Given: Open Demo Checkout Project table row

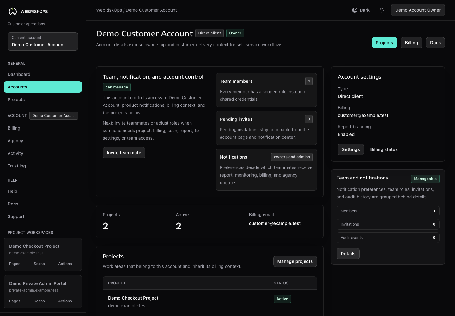Looking at the screenshot, I should coord(210,302).
